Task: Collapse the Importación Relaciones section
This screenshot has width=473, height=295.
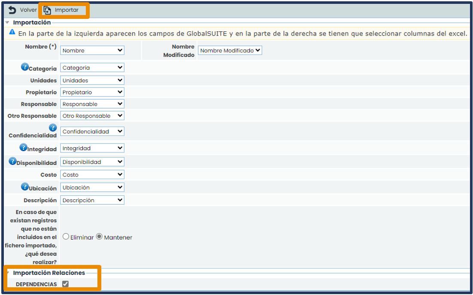Action: pos(7,273)
